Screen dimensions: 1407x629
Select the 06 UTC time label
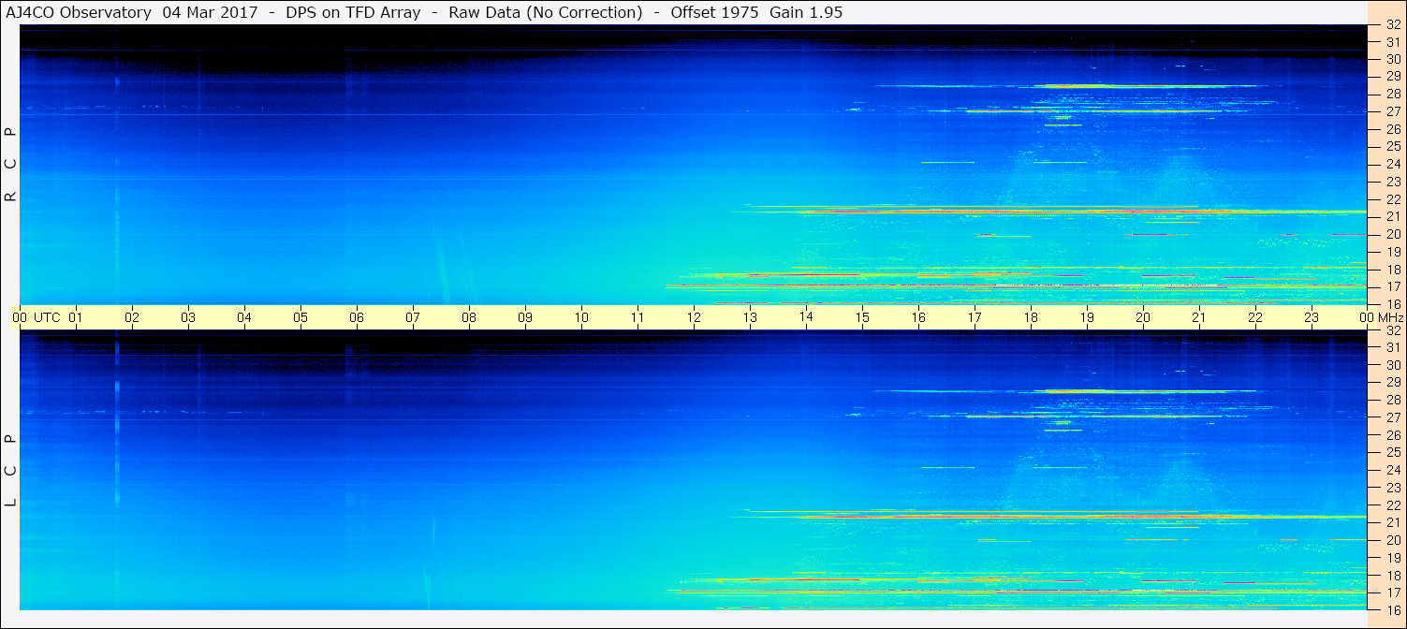click(x=357, y=317)
